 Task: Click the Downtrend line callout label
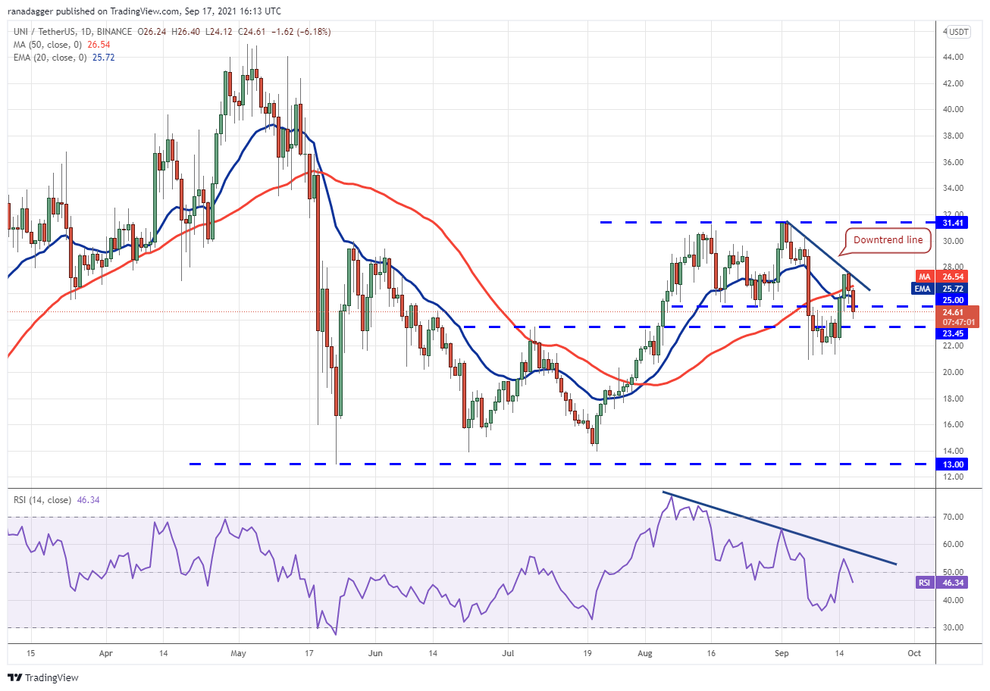(x=888, y=239)
